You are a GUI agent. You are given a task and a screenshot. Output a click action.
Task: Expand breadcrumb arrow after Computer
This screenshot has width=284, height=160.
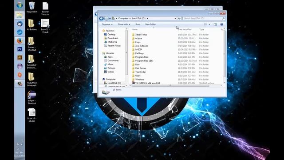coord(130,18)
